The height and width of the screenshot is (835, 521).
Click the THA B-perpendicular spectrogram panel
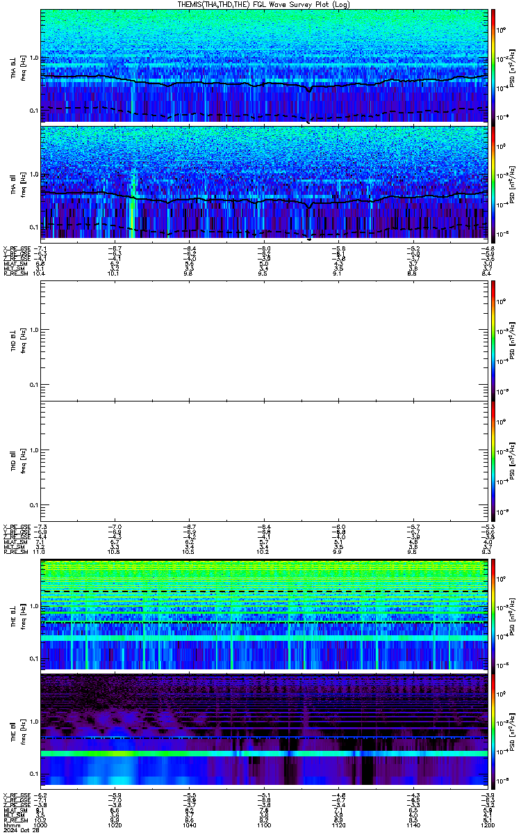click(264, 66)
